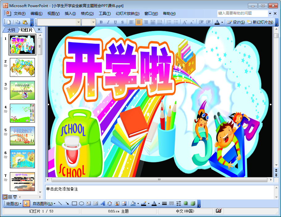Viewport: 281px width, 217px height.
Task: Click the Copy icon in toolbar
Action: coord(18,22)
